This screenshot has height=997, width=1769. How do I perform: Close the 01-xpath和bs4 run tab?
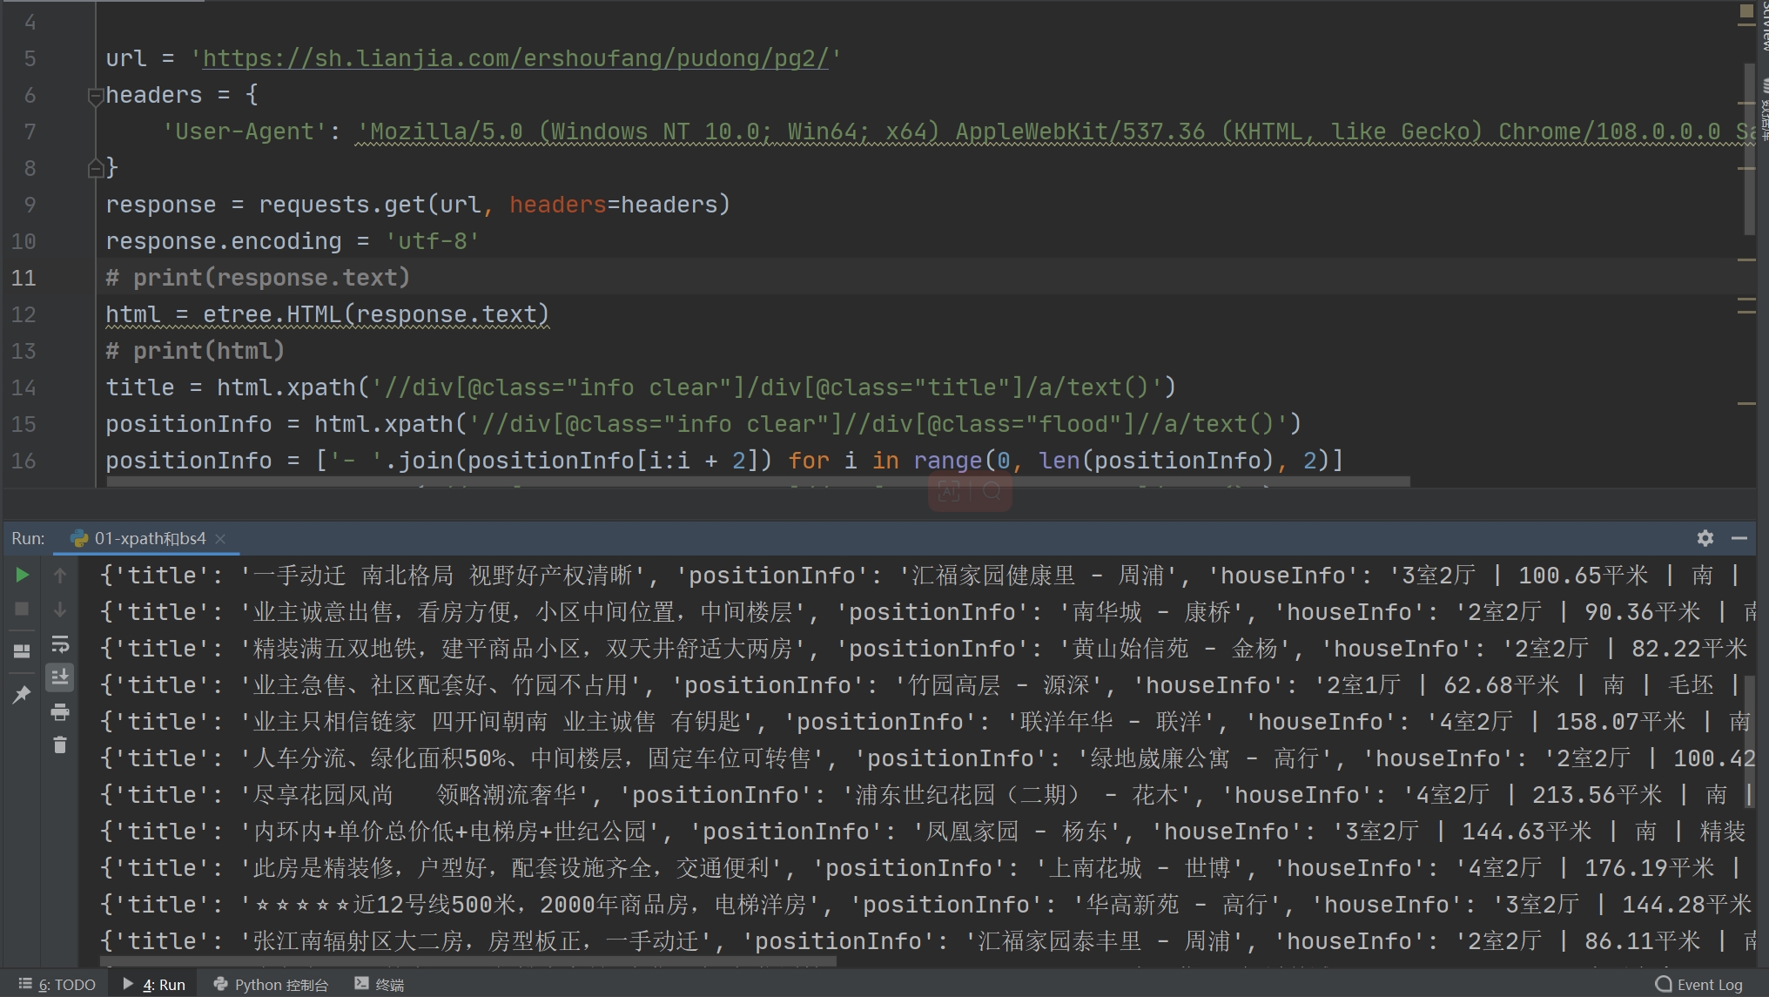pos(220,539)
